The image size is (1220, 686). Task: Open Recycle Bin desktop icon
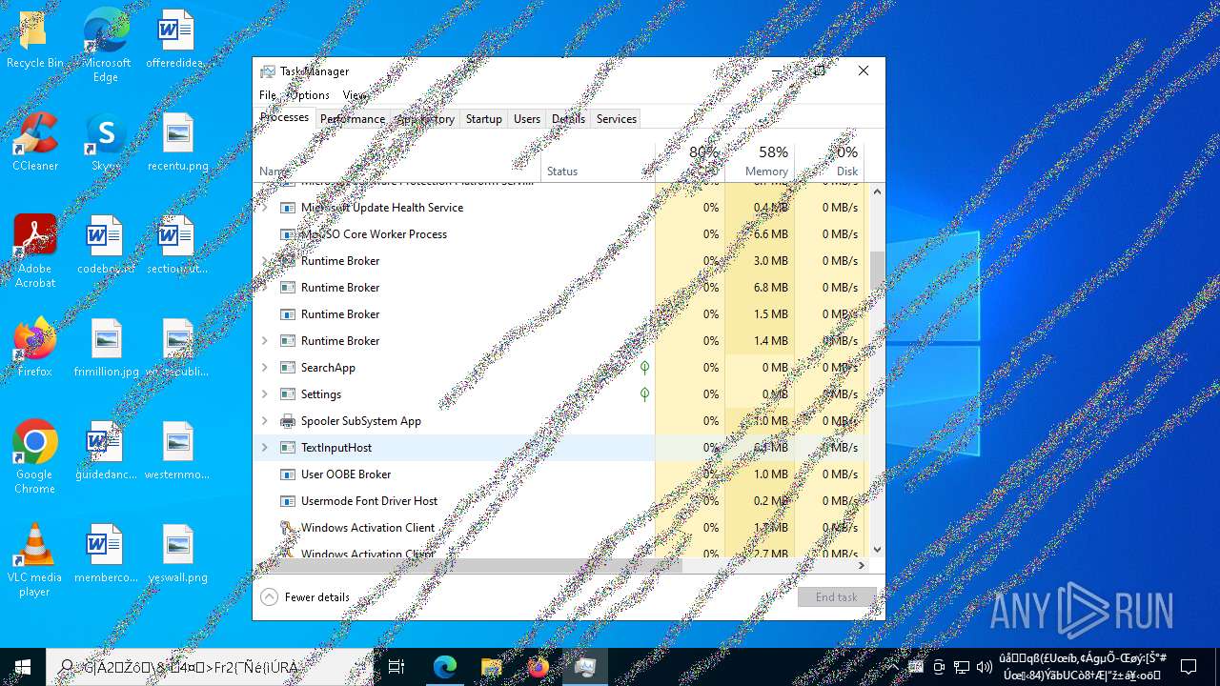point(34,40)
